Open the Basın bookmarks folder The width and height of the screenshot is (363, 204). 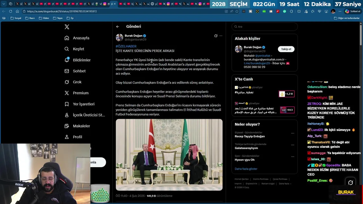pyautogui.click(x=30, y=18)
